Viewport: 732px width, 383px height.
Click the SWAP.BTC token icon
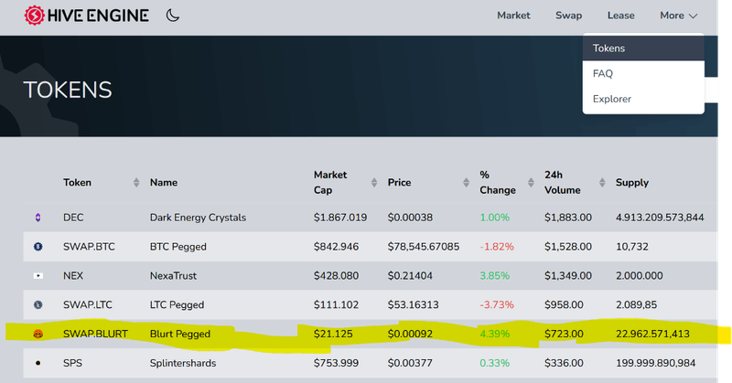pyautogui.click(x=38, y=246)
